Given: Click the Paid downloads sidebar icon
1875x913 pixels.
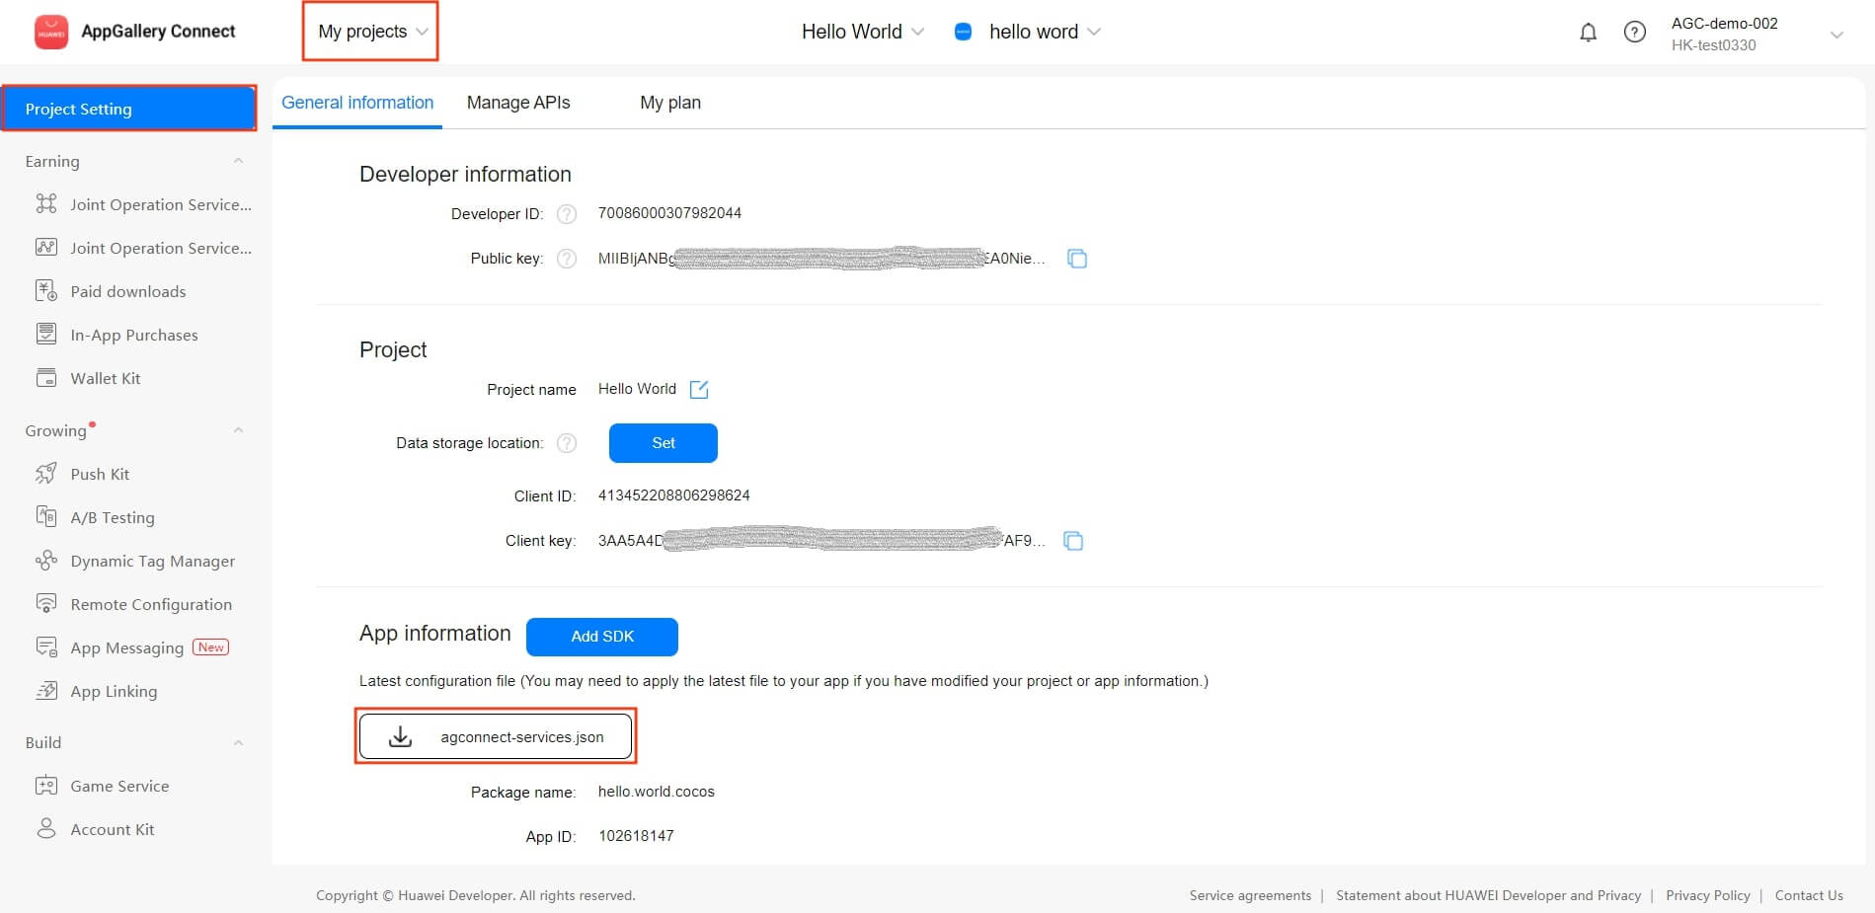Looking at the screenshot, I should pos(46,291).
